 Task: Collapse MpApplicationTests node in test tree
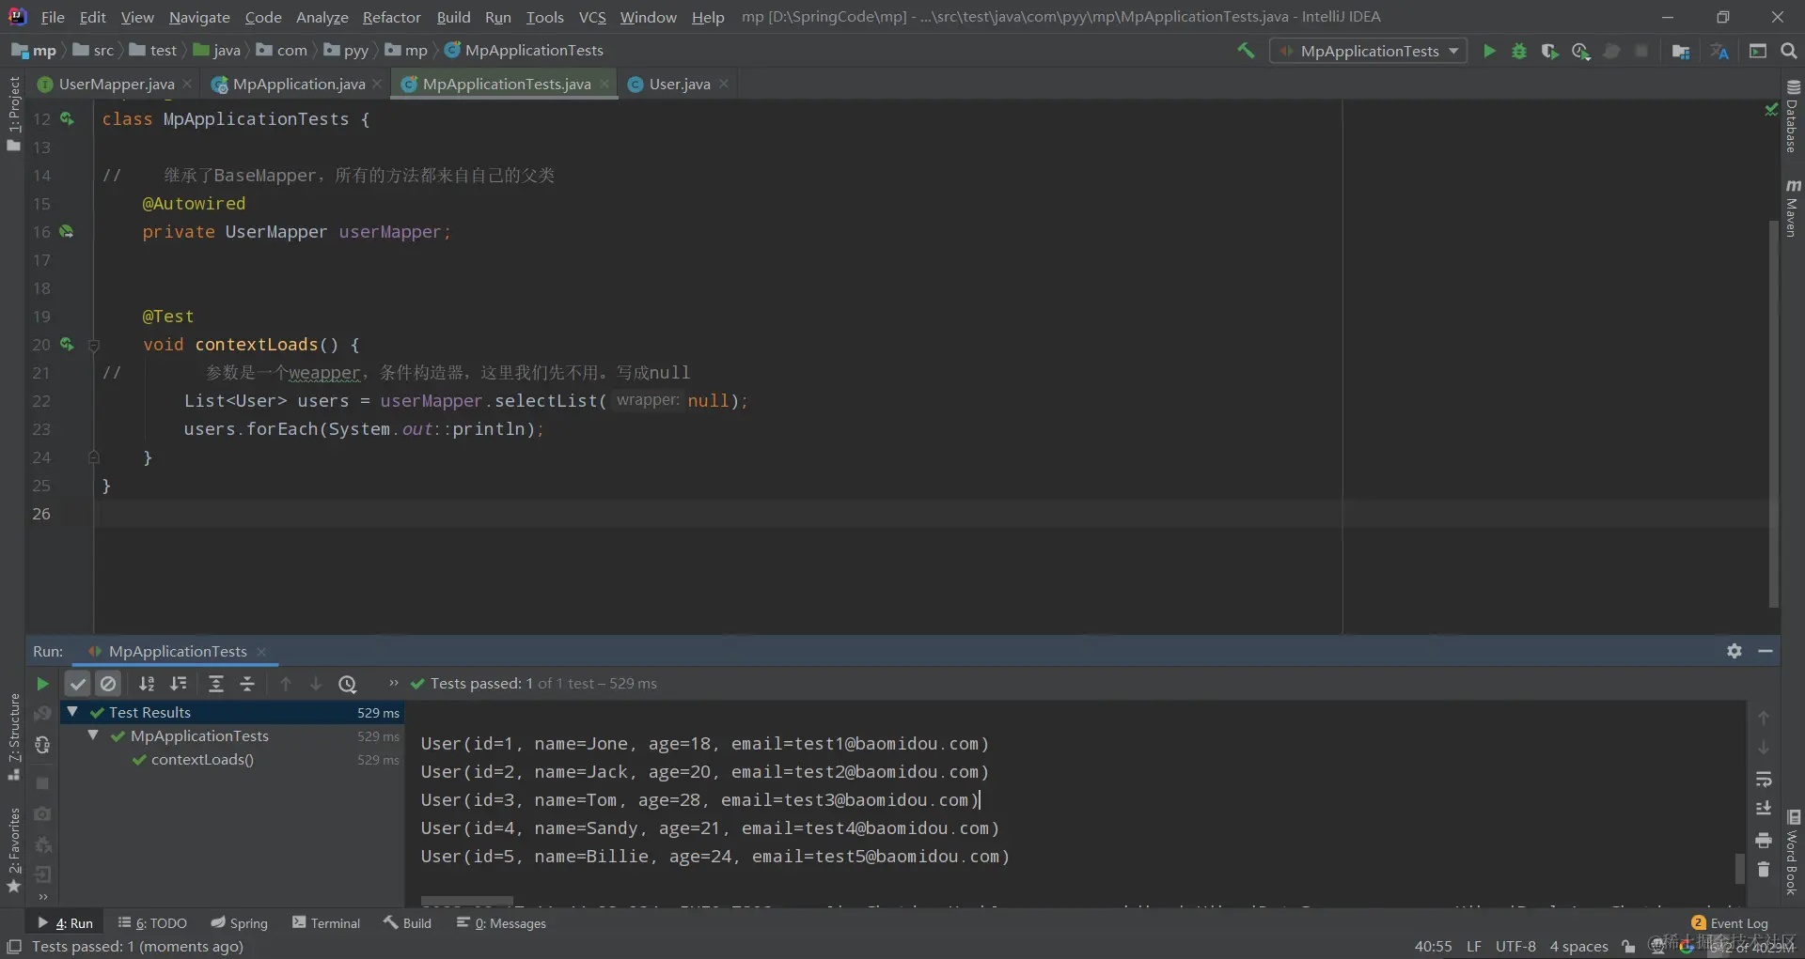click(93, 735)
